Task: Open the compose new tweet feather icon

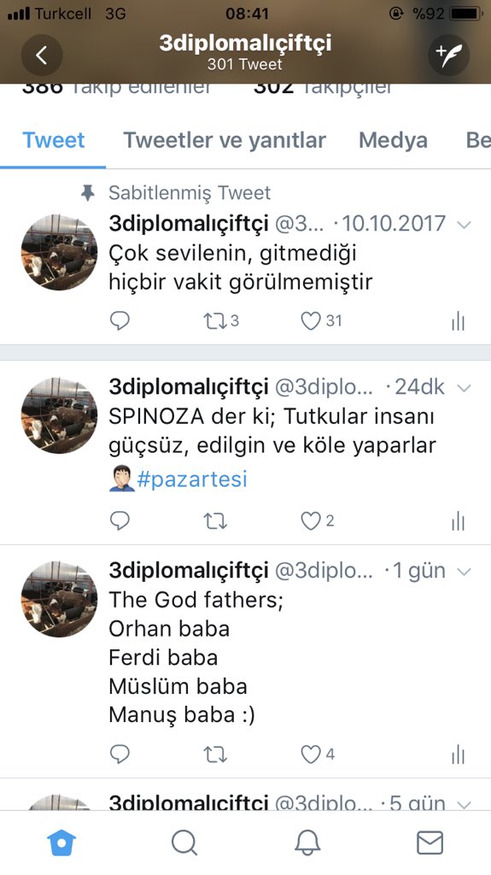Action: 448,55
